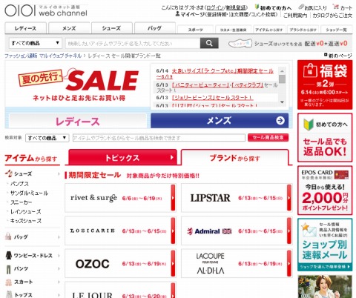Viewport: 356px width, 298px height.
Task: Click the red arrow on OZOC card
Action: 173,263
